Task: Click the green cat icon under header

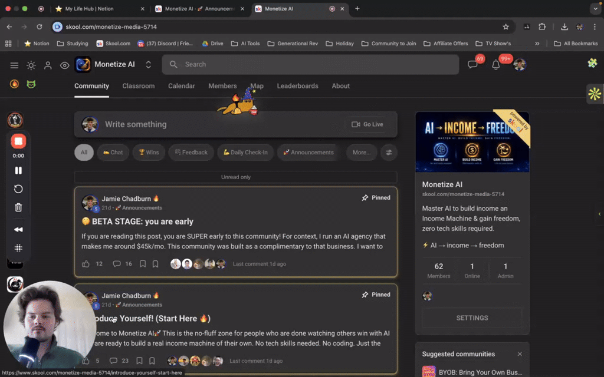Action: tap(31, 84)
